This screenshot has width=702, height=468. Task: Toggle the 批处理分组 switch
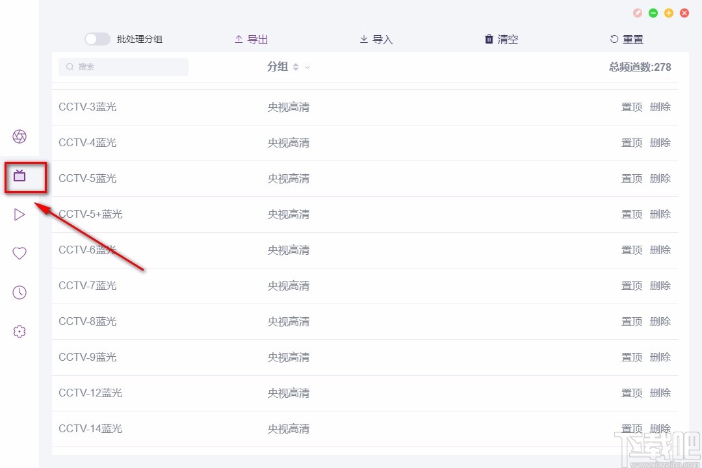pyautogui.click(x=97, y=39)
